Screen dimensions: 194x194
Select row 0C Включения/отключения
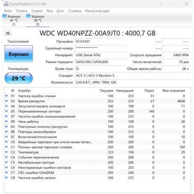(95, 137)
